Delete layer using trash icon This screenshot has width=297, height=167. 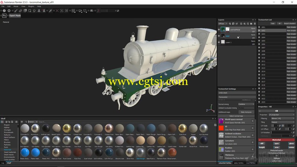pyautogui.click(x=255, y=24)
